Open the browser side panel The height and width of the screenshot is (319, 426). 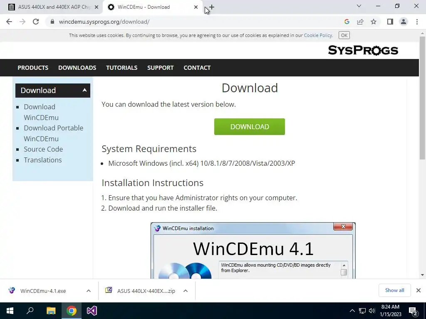click(390, 22)
